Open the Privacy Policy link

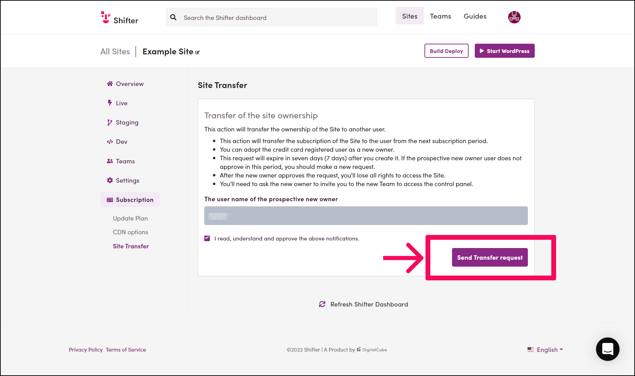coord(85,350)
